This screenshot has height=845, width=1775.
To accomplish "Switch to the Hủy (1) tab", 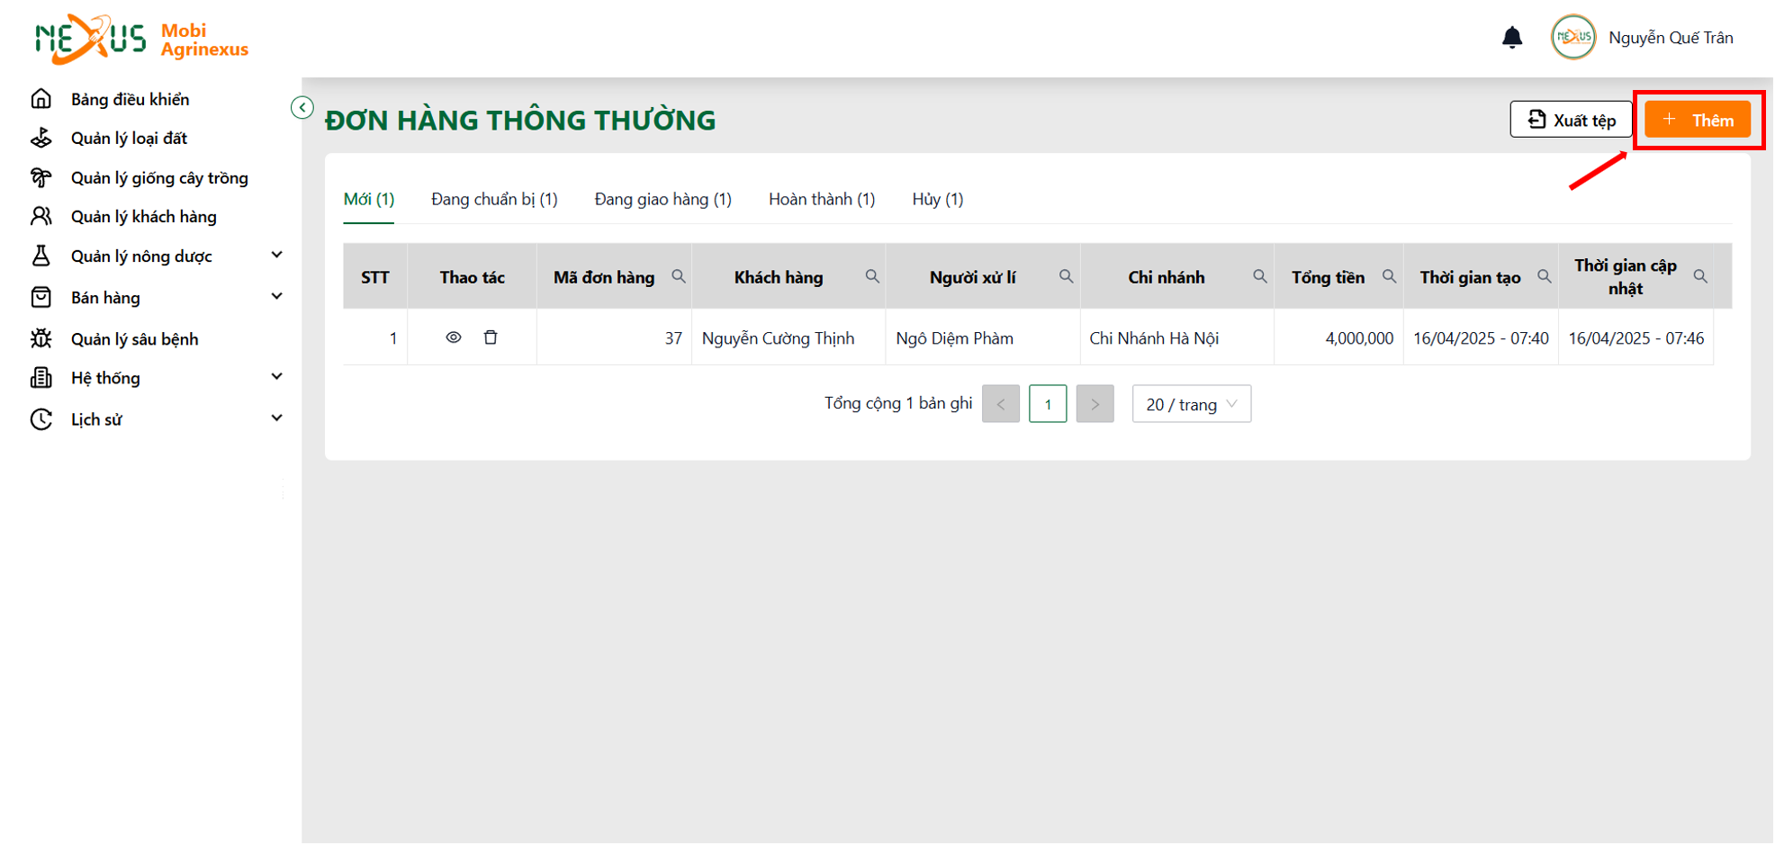I will [938, 199].
